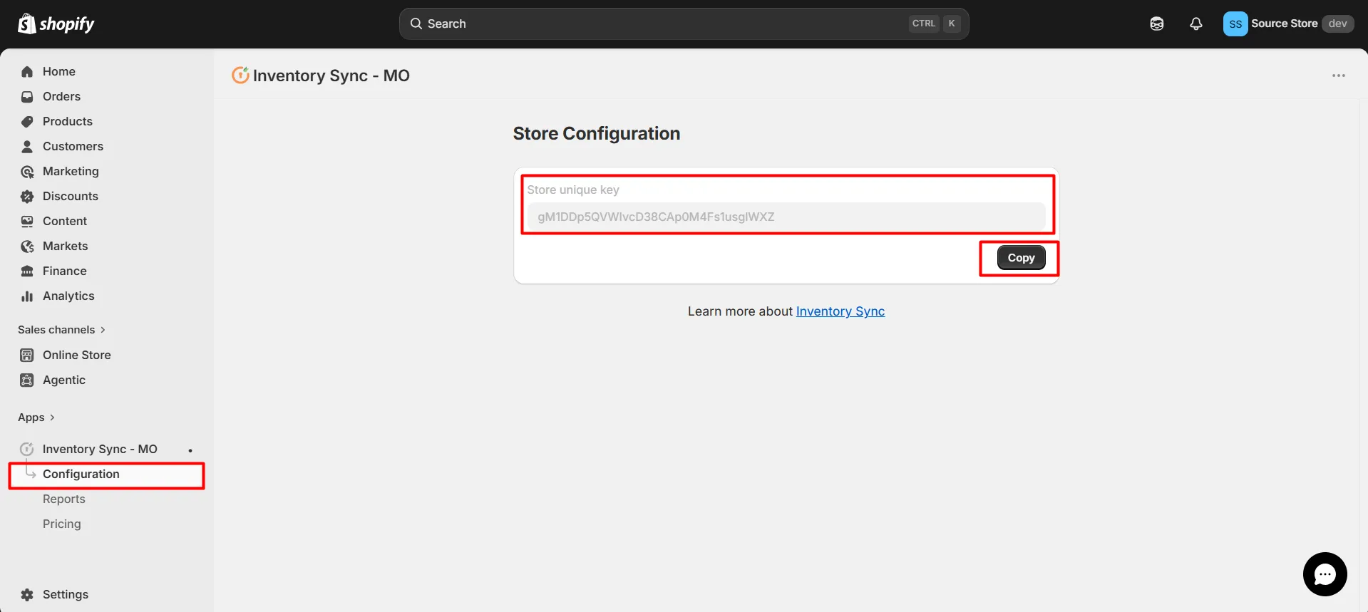Click the Finance label
The image size is (1368, 612).
pyautogui.click(x=65, y=271)
